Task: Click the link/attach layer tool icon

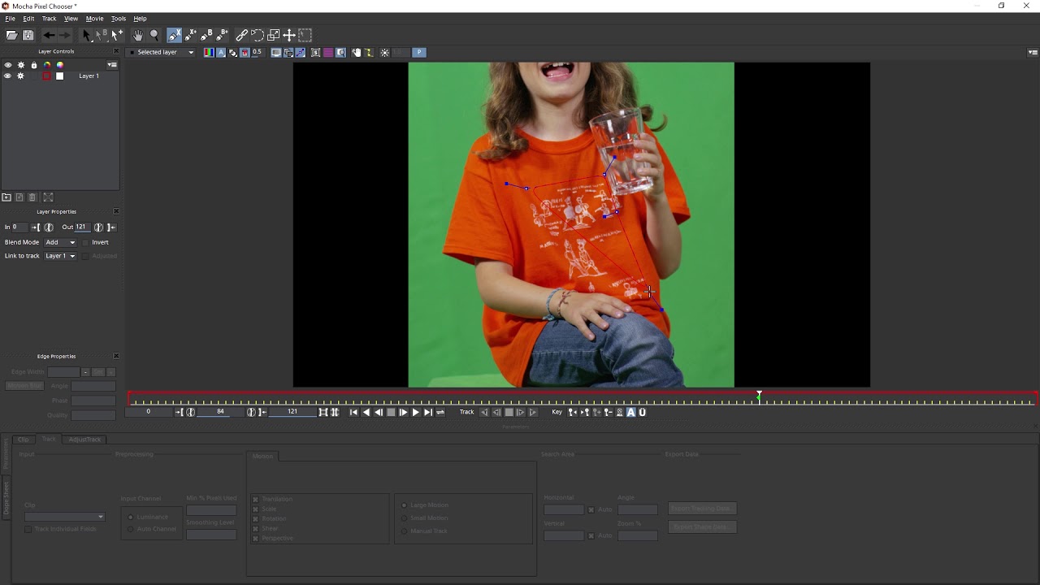Action: 241,35
